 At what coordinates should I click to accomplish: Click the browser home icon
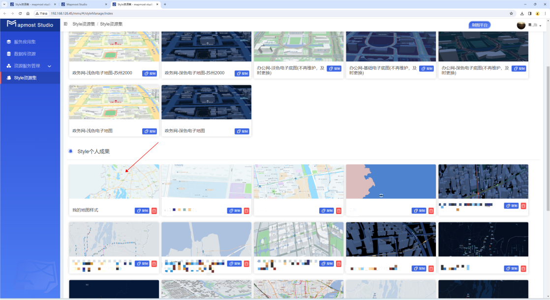pyautogui.click(x=28, y=13)
